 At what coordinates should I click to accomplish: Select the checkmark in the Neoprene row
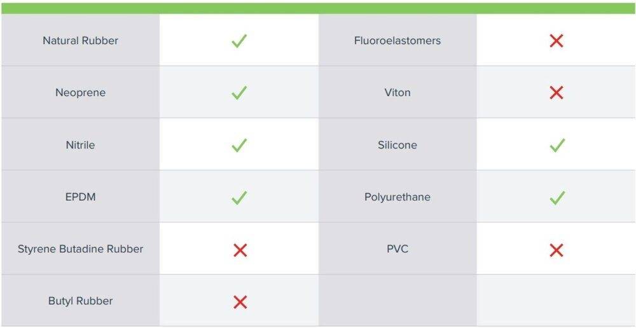(239, 93)
